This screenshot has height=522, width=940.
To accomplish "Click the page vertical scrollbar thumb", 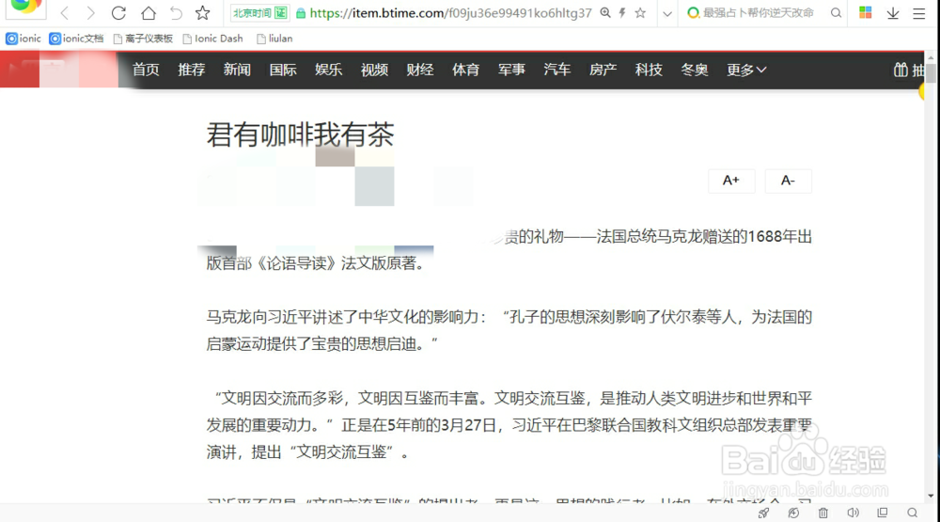I will [931, 73].
